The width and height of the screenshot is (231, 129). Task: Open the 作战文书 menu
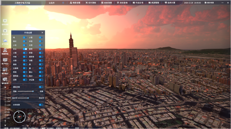pos(138,3)
